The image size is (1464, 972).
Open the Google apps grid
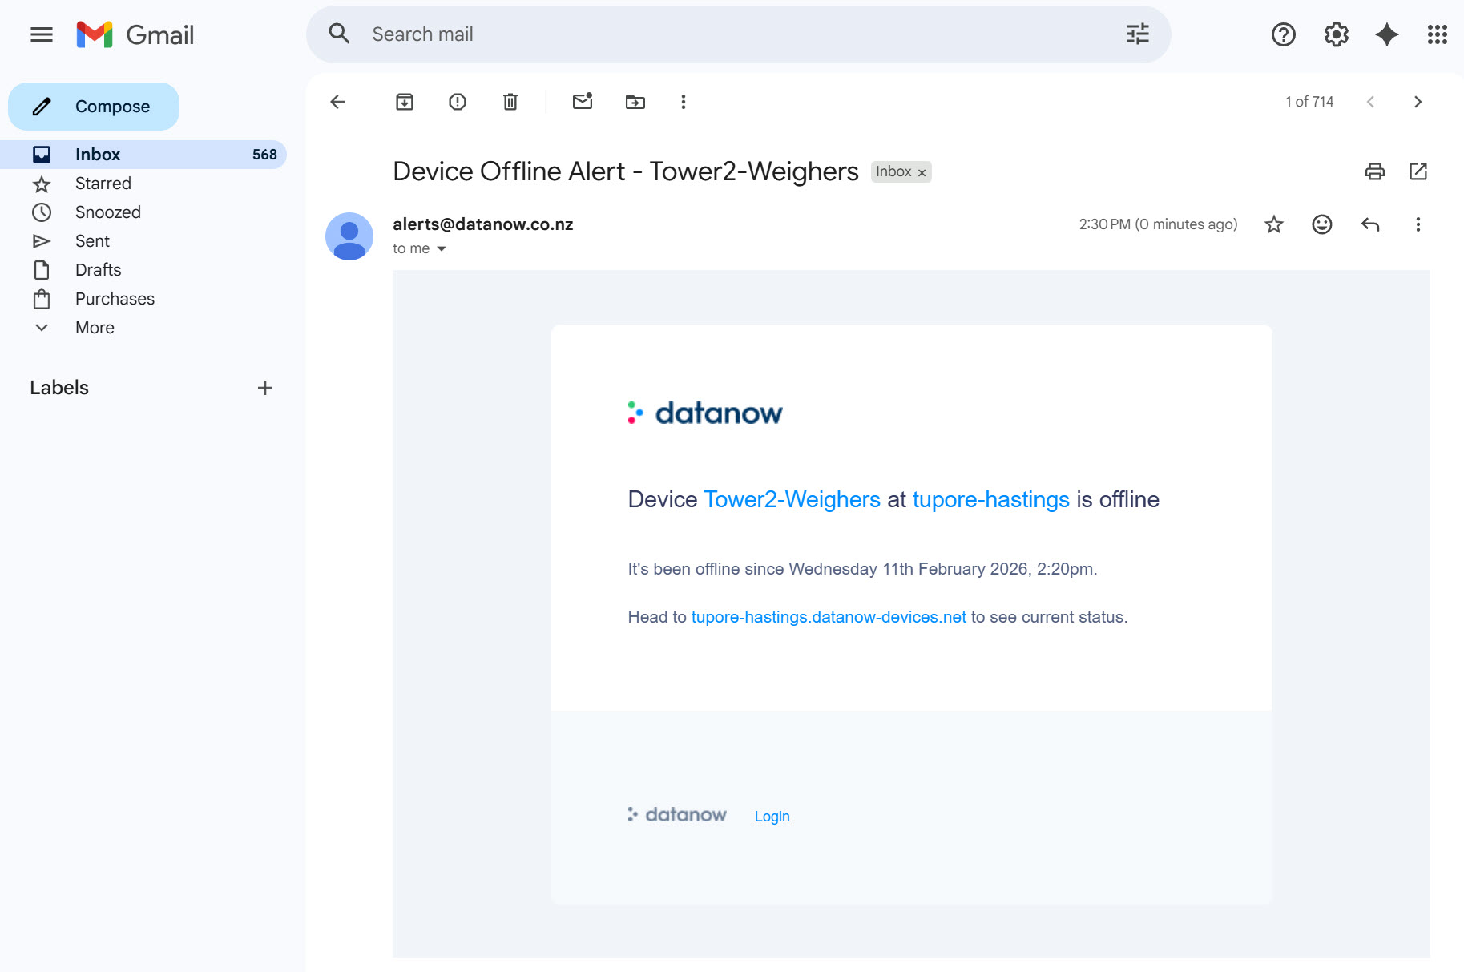(1438, 34)
